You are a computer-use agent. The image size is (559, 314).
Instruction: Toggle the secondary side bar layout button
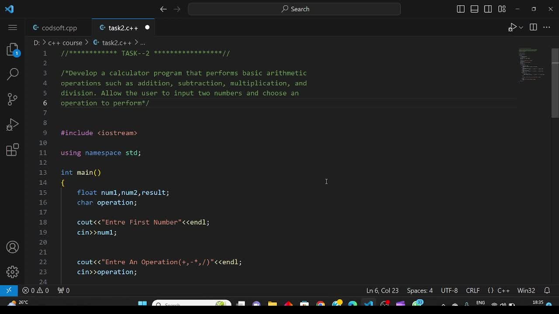tap(488, 9)
